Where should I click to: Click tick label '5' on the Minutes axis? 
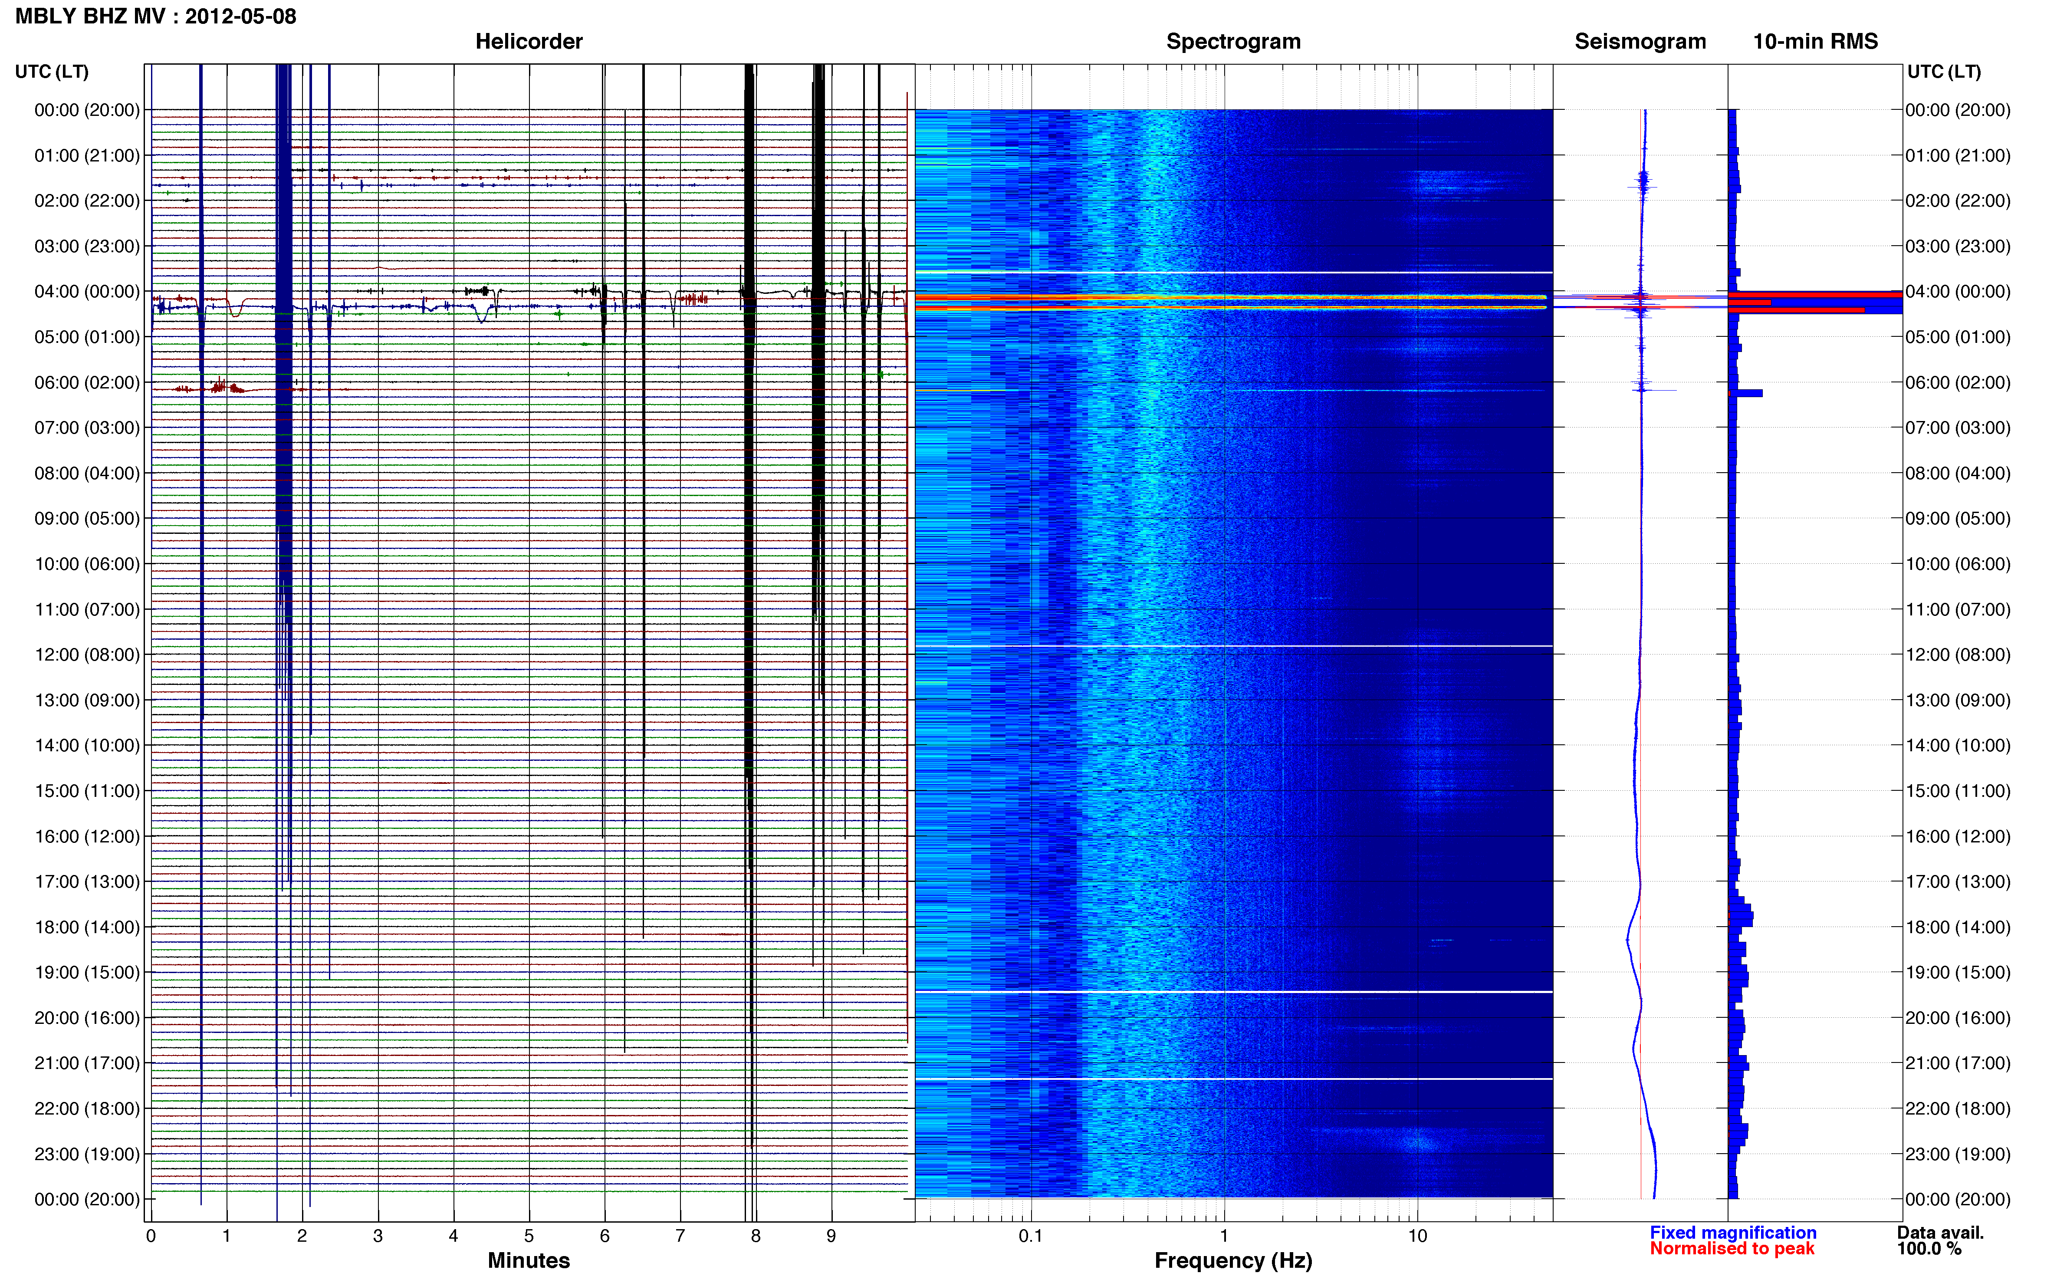tap(529, 1236)
